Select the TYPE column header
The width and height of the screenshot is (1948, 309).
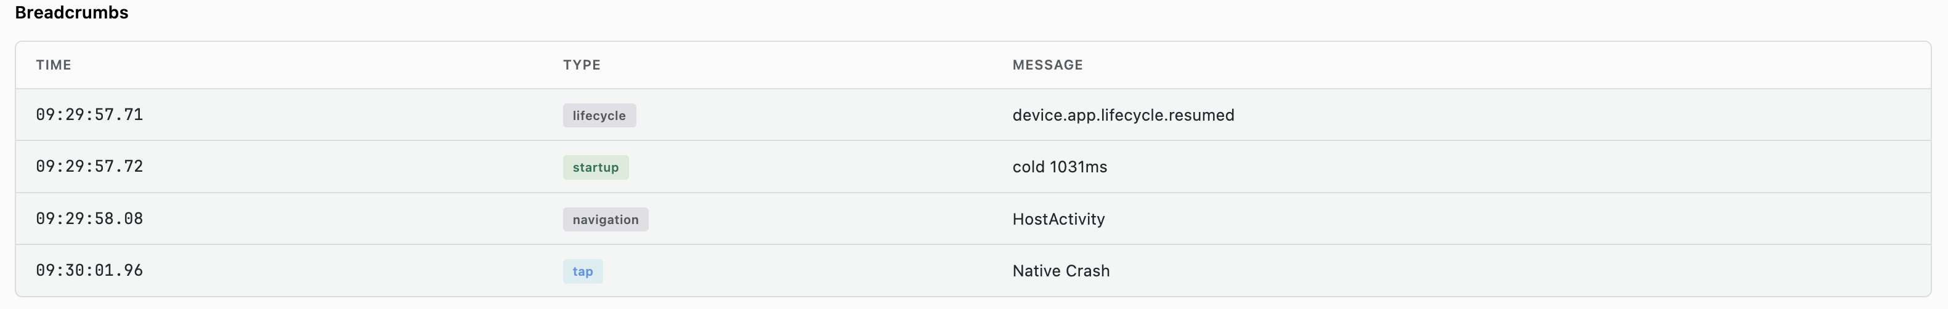pyautogui.click(x=582, y=65)
